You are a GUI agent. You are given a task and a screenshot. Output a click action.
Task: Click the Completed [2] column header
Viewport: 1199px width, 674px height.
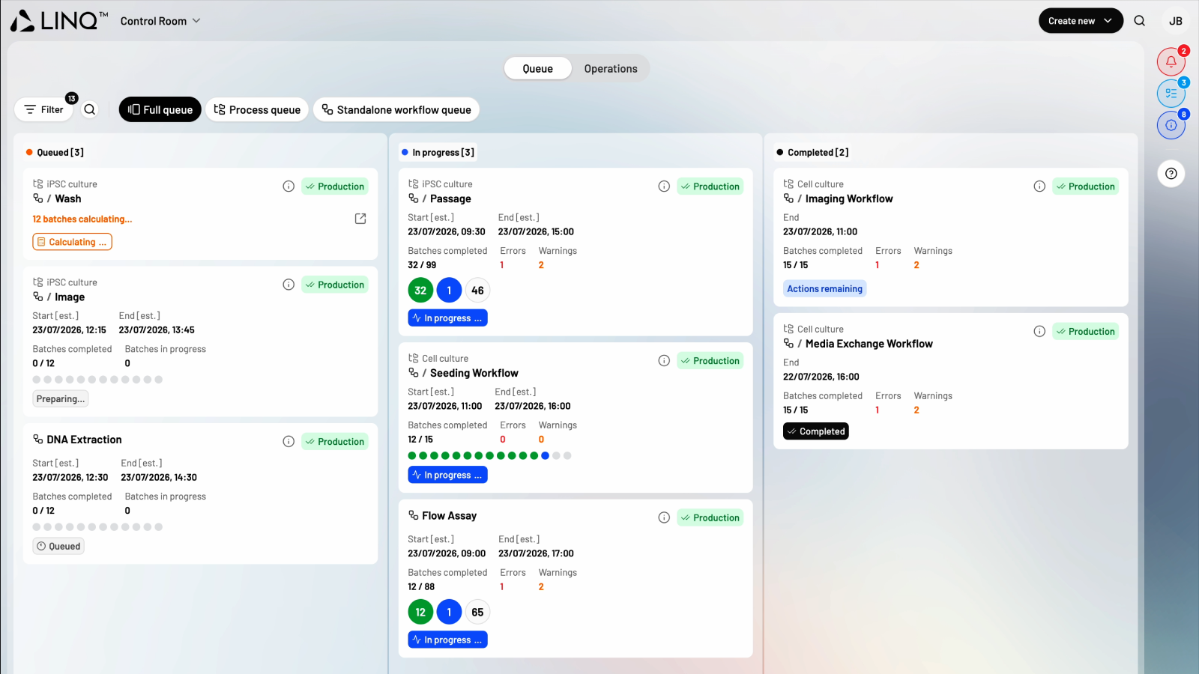(813, 152)
